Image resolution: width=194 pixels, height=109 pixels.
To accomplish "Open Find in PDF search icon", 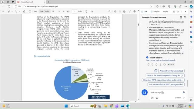I will [x=109, y=12].
